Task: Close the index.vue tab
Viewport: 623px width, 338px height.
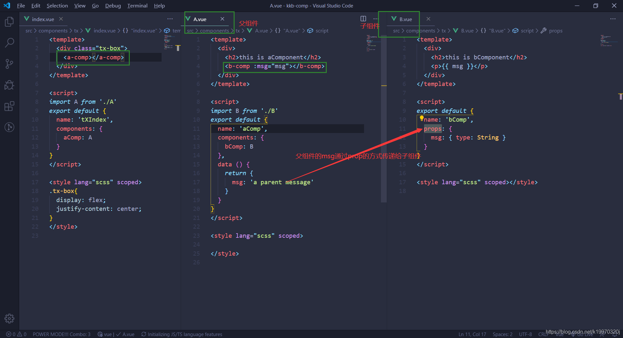Action: [x=61, y=19]
